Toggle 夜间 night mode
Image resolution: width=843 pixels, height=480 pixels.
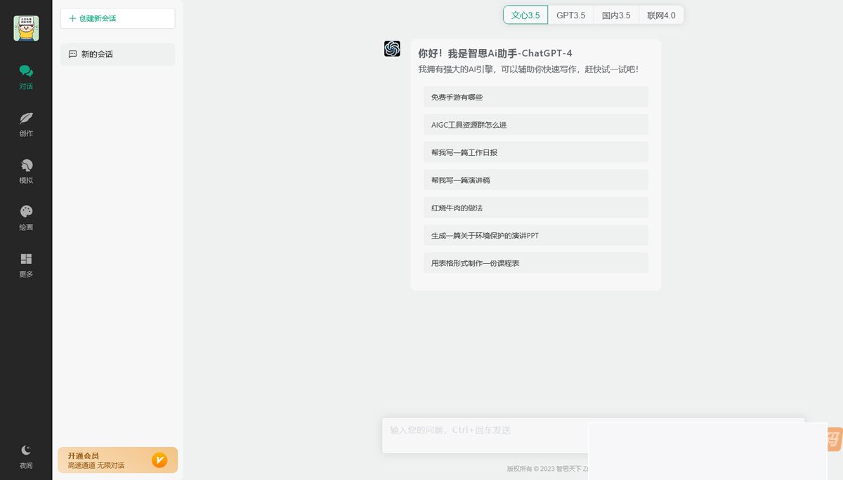(26, 455)
